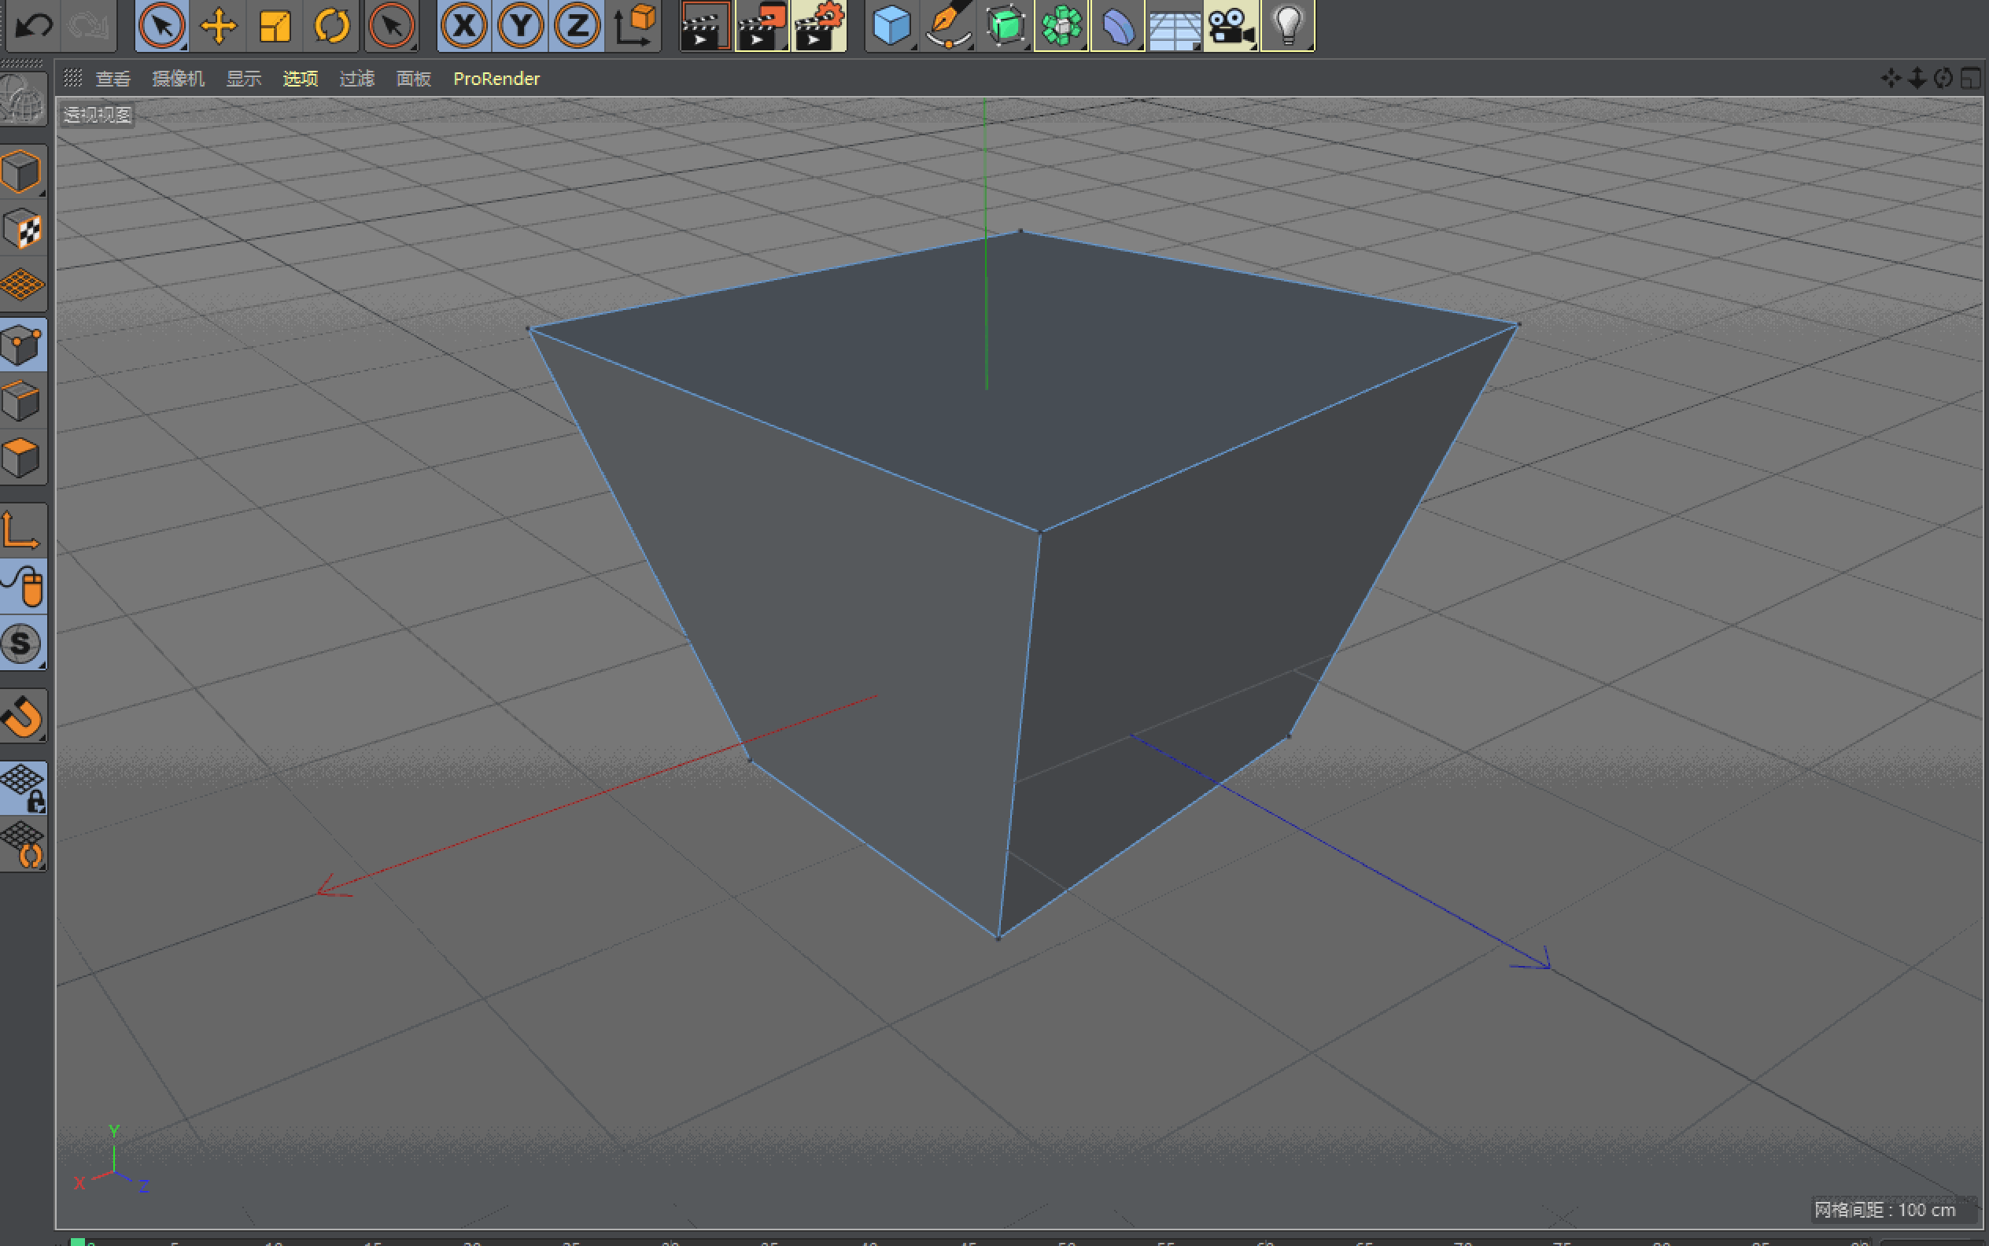1989x1246 pixels.
Task: Switch to Polygons mode in sidebar
Action: click(21, 457)
